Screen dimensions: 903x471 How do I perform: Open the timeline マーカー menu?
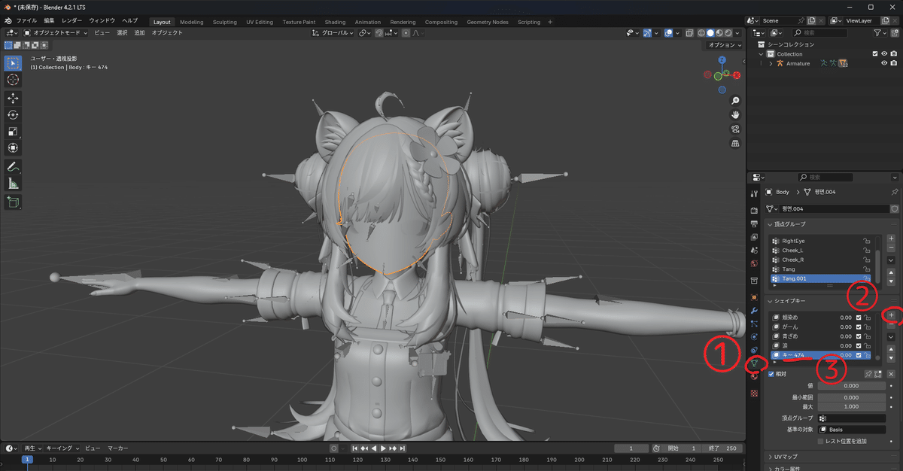pyautogui.click(x=117, y=448)
